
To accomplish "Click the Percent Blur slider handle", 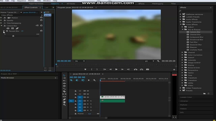I will [13, 36].
